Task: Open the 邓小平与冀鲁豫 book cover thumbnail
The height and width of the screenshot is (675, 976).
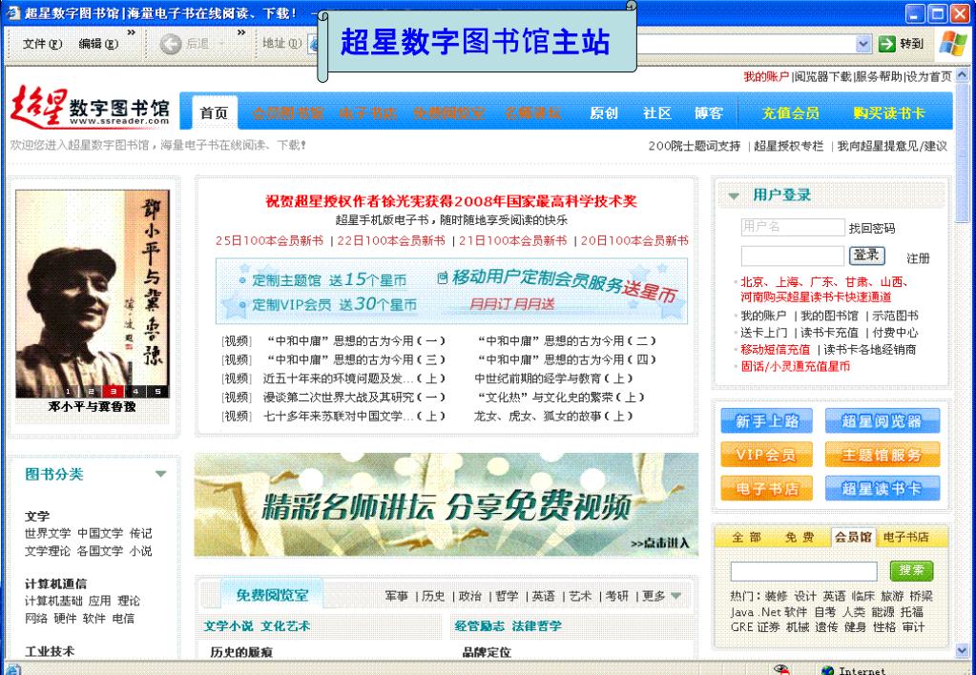Action: [x=93, y=294]
